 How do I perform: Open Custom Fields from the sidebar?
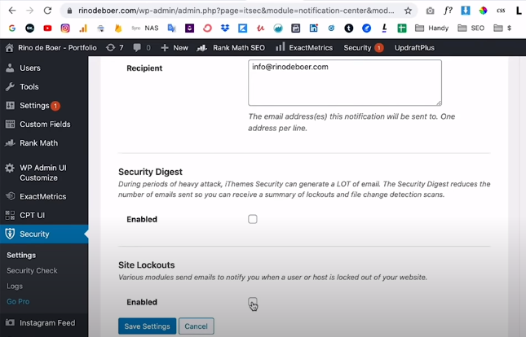[45, 124]
